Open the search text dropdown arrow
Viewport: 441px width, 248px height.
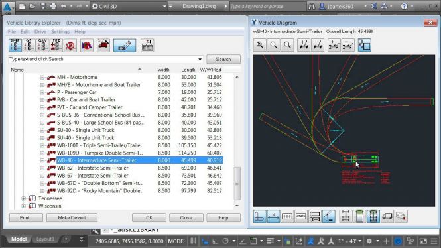(x=200, y=59)
